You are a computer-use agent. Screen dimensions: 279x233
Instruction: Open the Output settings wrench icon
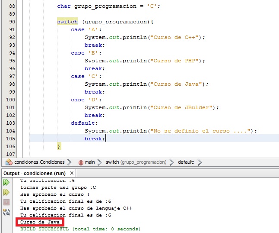click(x=6, y=212)
